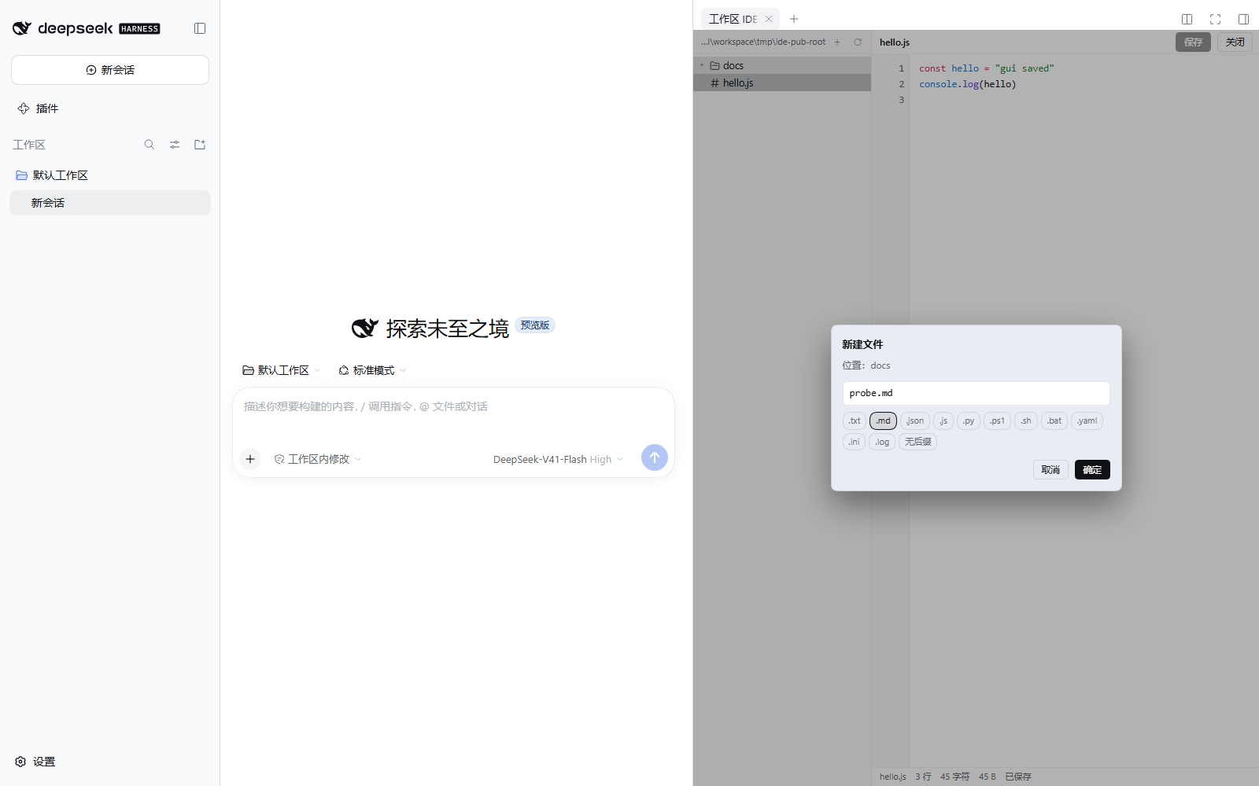
Task: Open the 新会话 conversation entry
Action: pyautogui.click(x=110, y=203)
